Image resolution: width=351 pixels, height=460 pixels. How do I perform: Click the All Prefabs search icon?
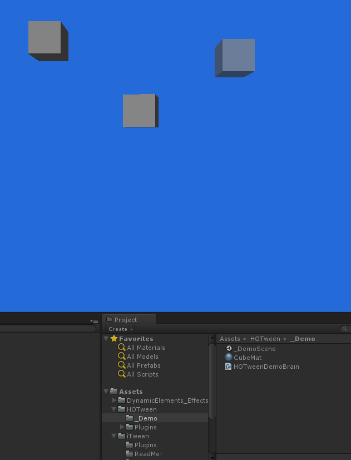click(x=122, y=365)
